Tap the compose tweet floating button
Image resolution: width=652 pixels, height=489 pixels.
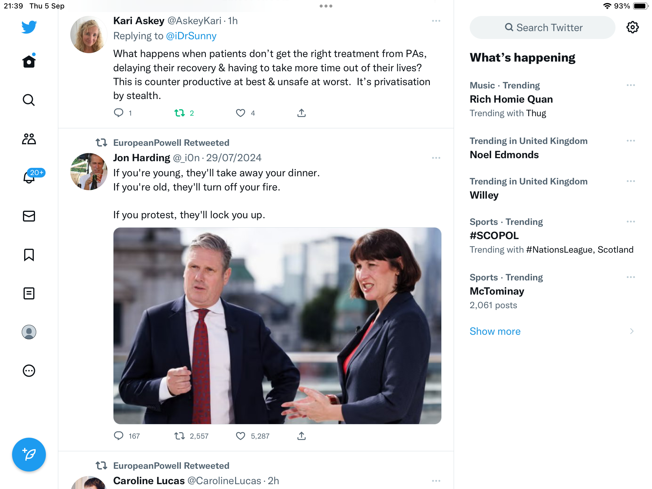[29, 455]
